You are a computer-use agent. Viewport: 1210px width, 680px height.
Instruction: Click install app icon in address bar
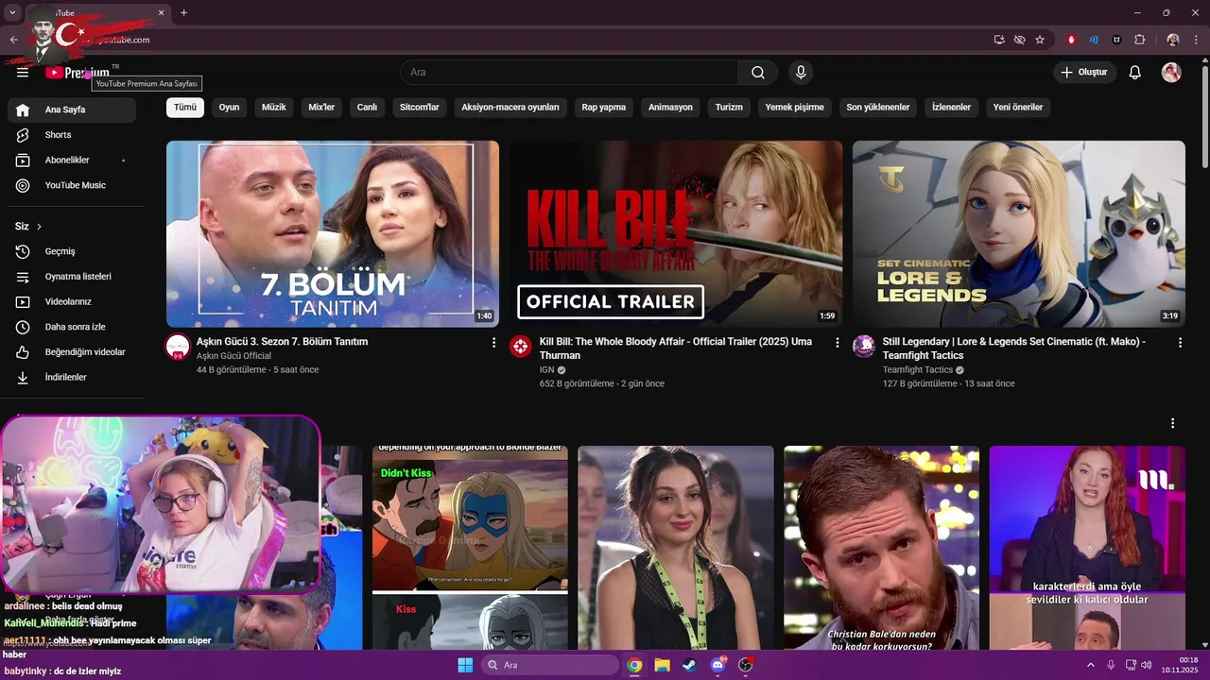999,40
